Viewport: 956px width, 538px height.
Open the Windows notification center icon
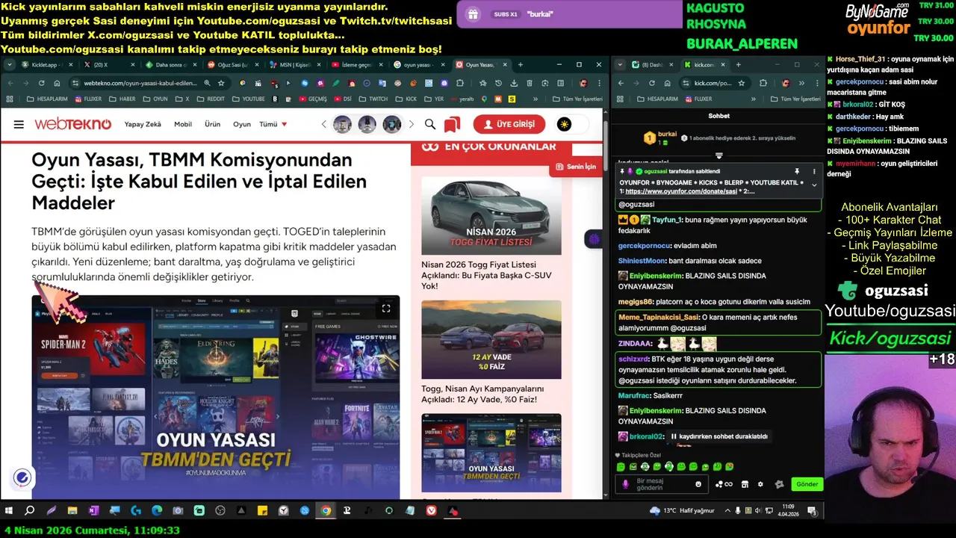[813, 511]
